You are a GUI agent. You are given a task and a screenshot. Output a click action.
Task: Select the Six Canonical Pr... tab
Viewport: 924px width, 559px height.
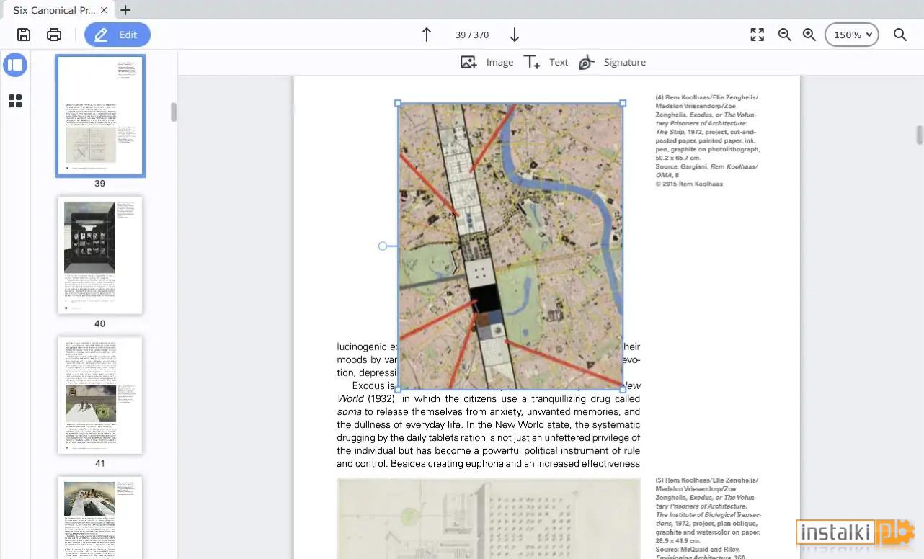click(56, 10)
